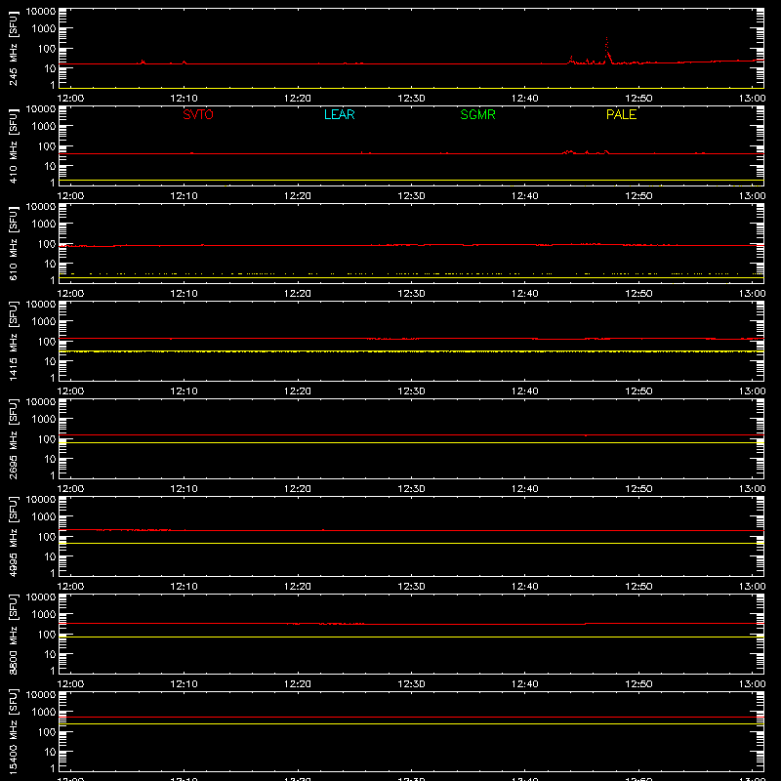Click 12:00 tick label under 1415 MHz panel
The image size is (781, 781).
[70, 391]
